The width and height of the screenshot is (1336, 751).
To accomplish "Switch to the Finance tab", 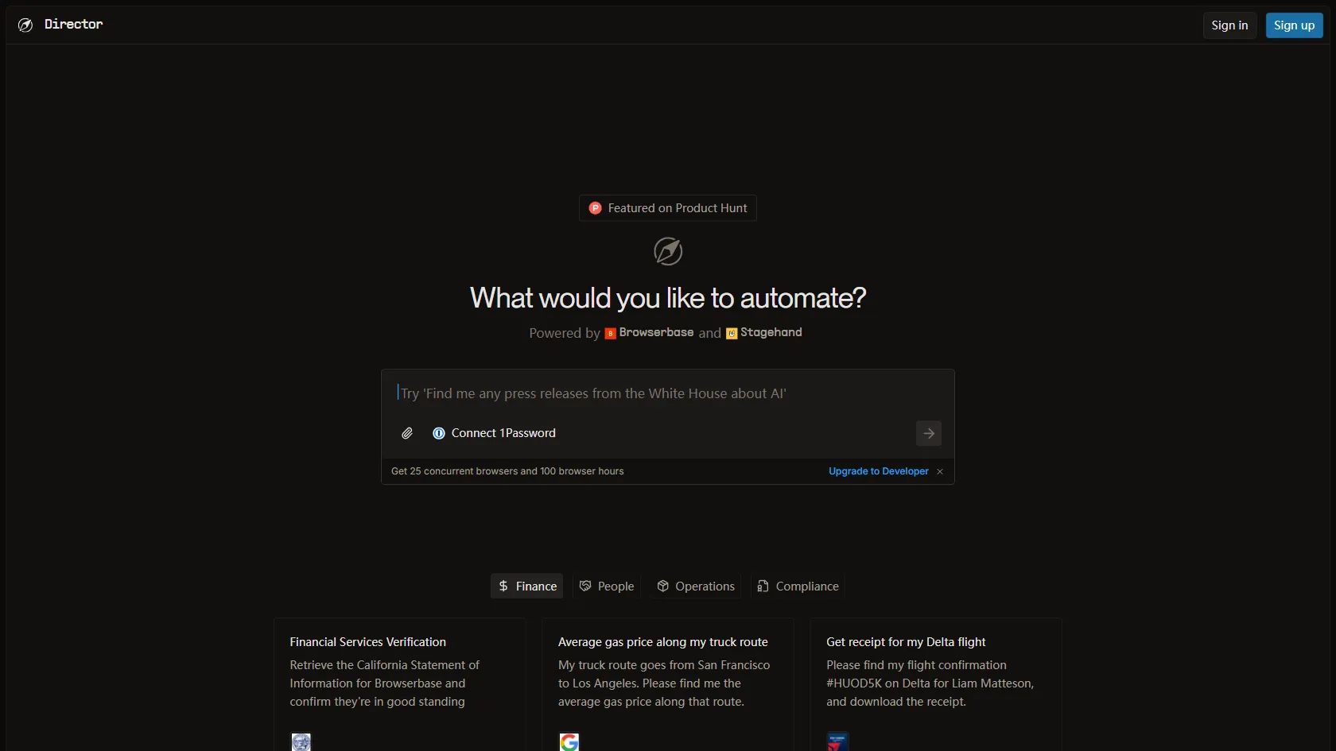I will (x=527, y=586).
